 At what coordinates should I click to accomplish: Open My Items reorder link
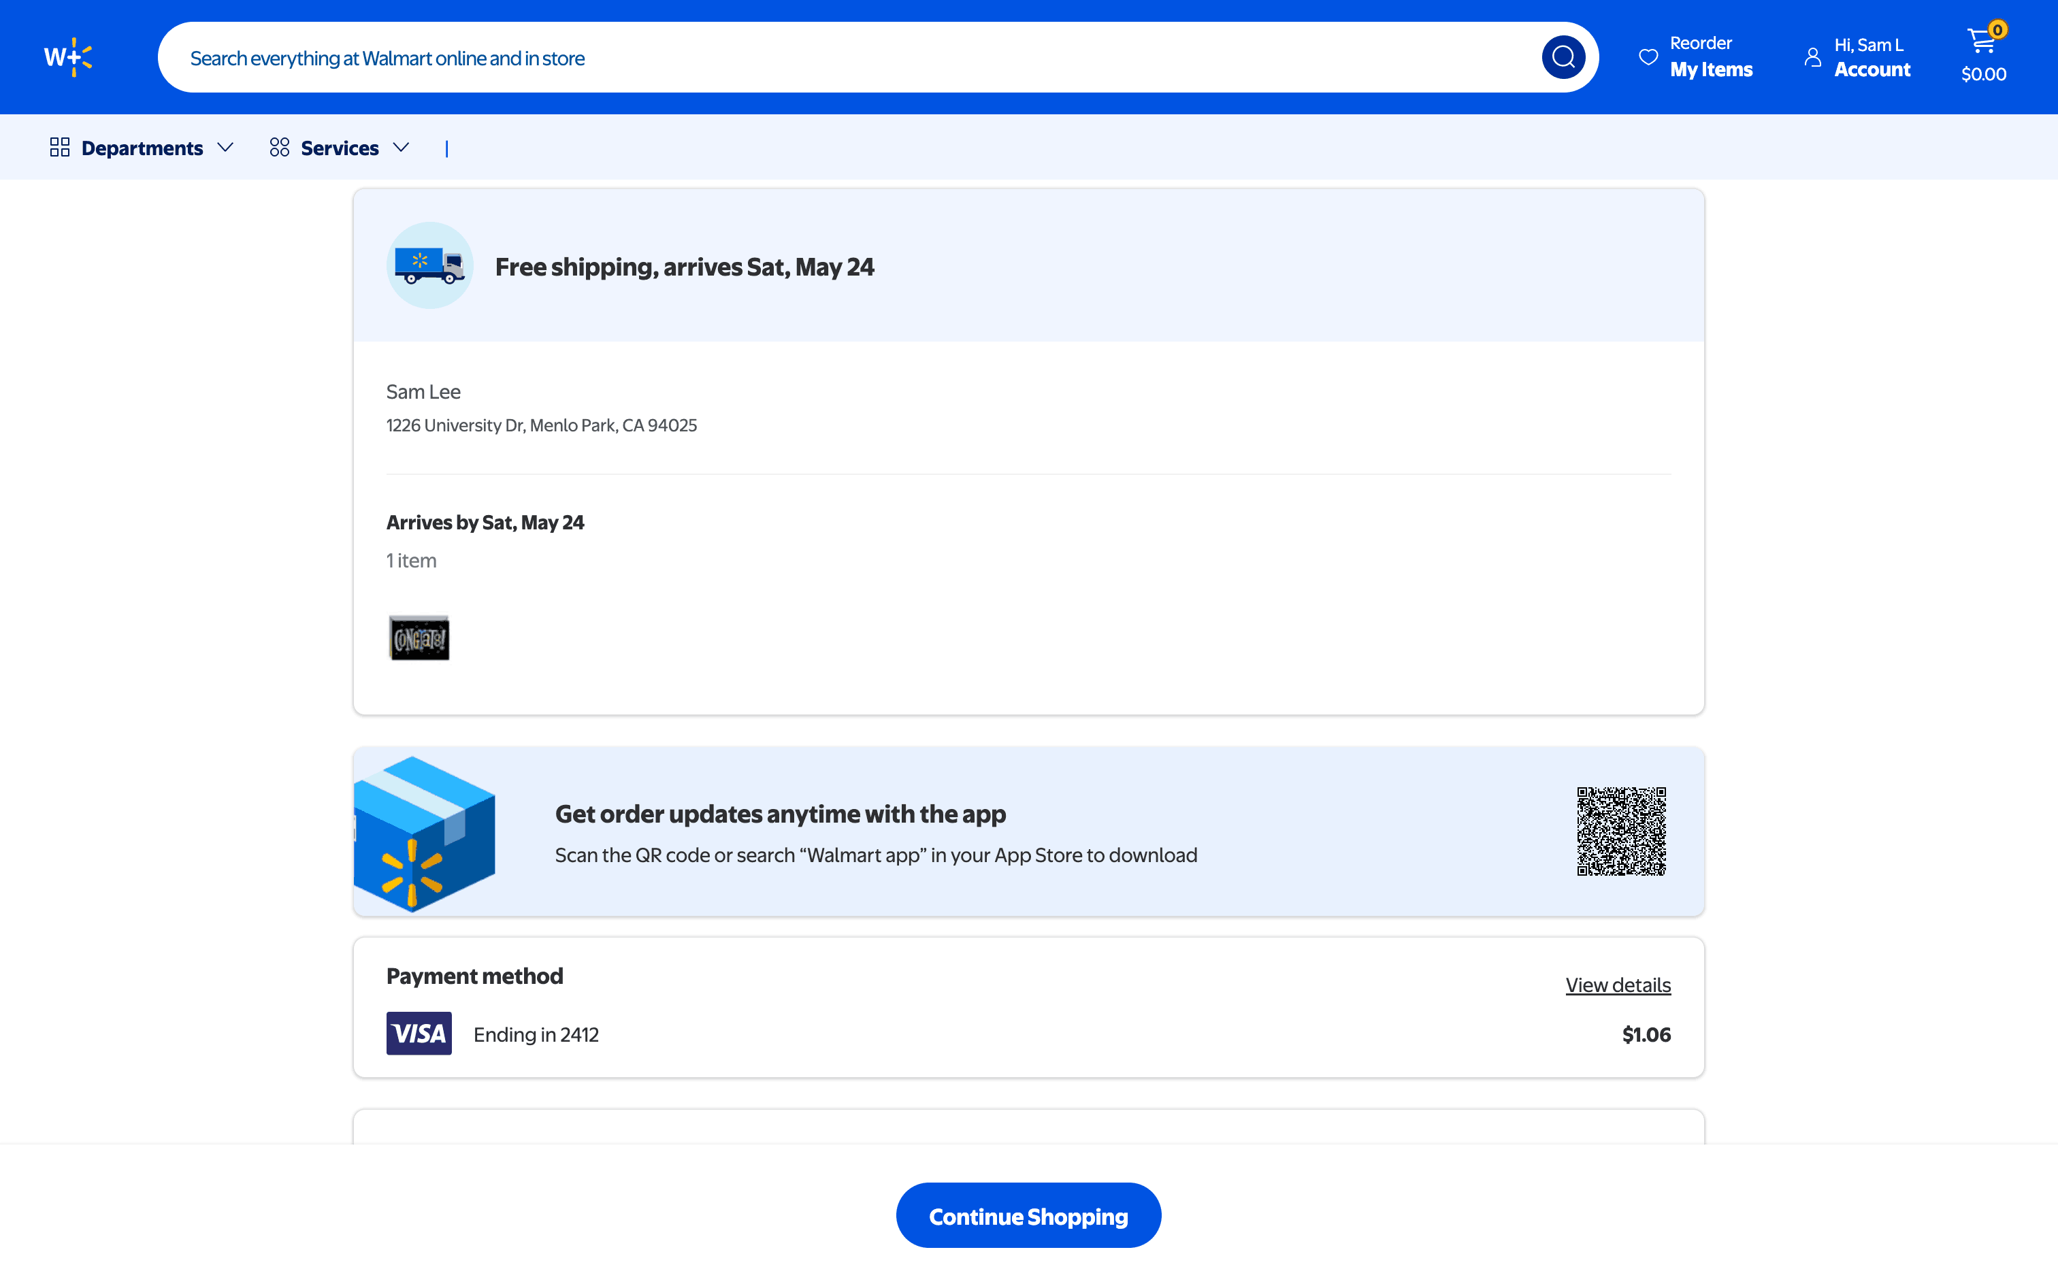[1710, 69]
